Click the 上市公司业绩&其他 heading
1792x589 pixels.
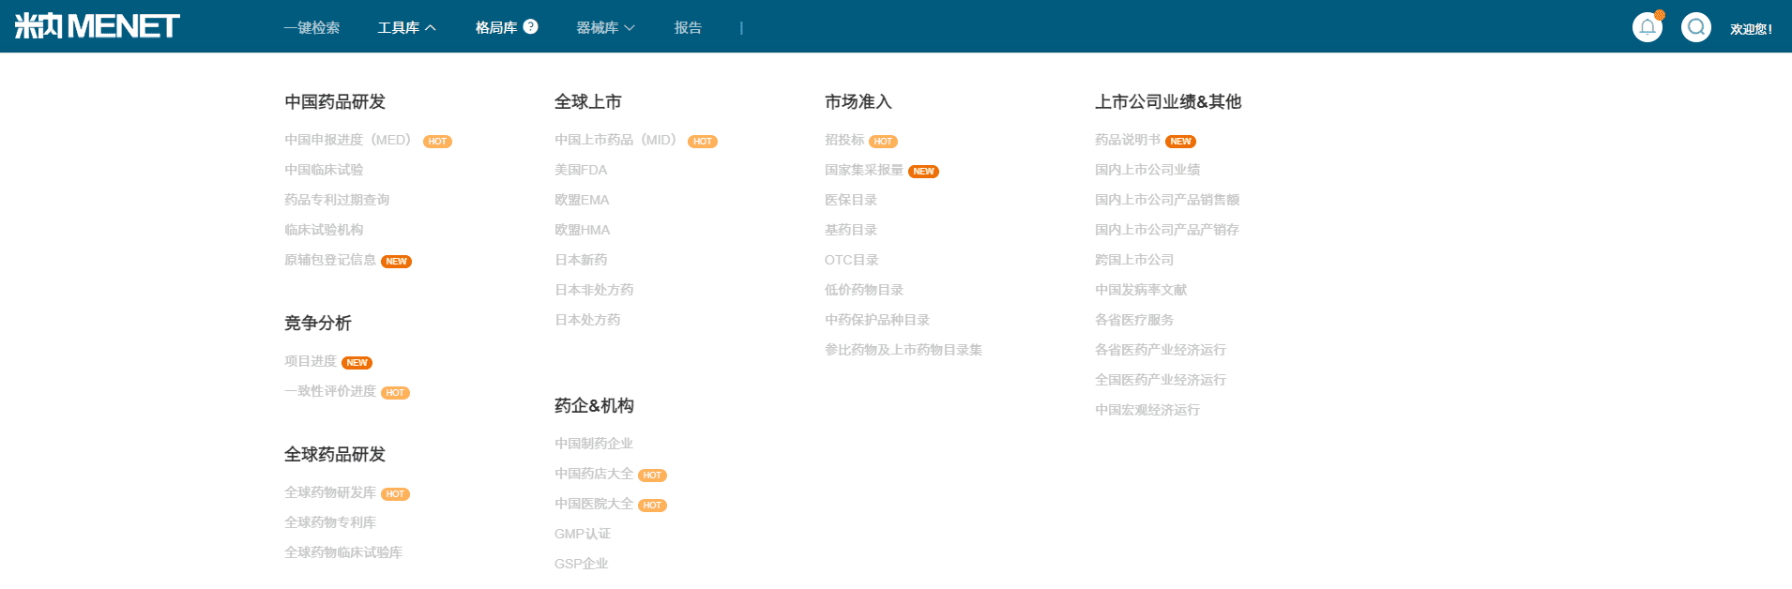1168,101
